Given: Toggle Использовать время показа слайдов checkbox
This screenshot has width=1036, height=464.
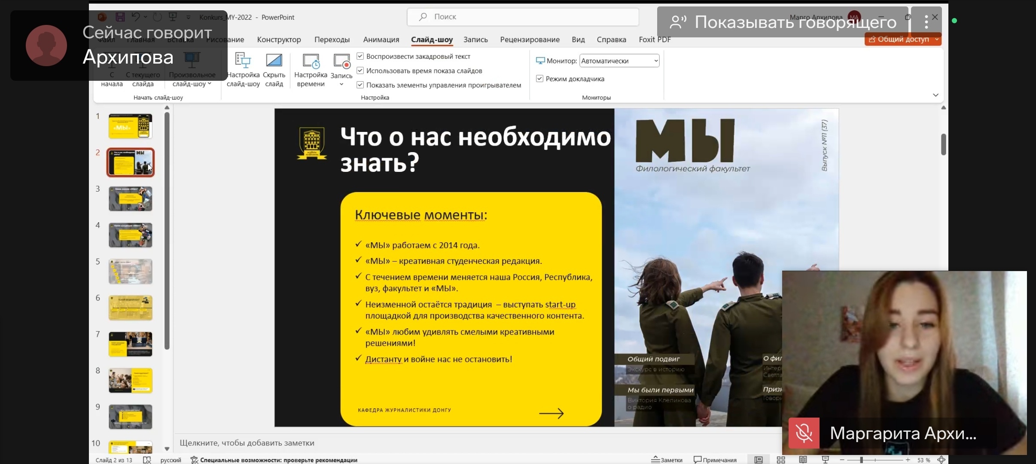Looking at the screenshot, I should pyautogui.click(x=360, y=70).
